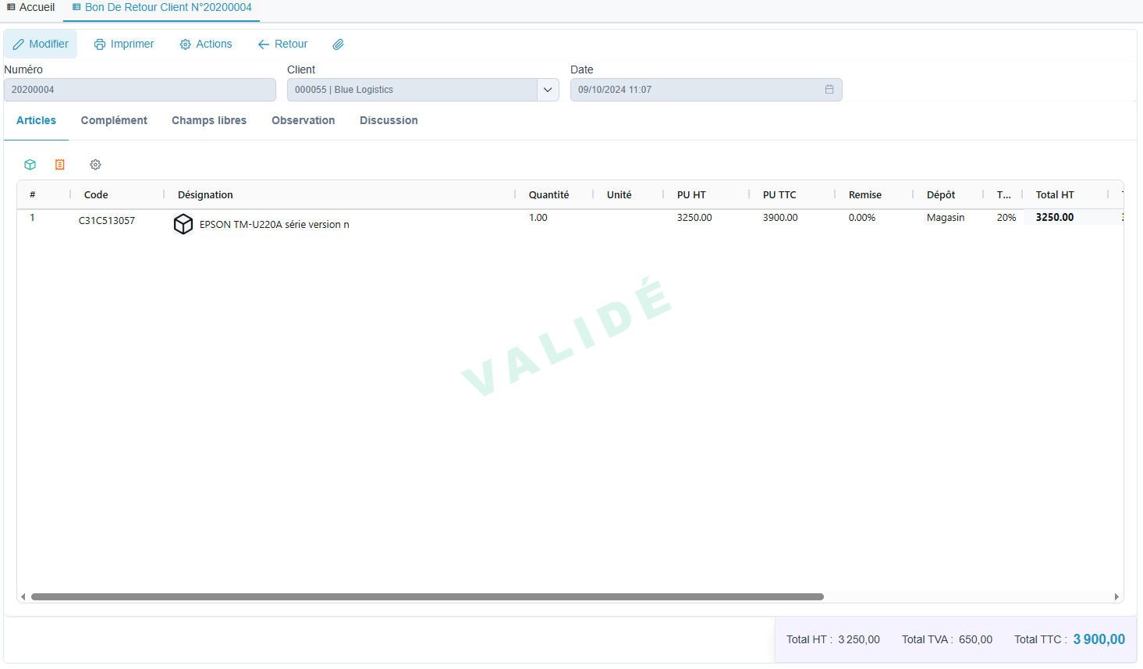Switch to the Complément tab
Image resolution: width=1143 pixels, height=669 pixels.
tap(114, 120)
